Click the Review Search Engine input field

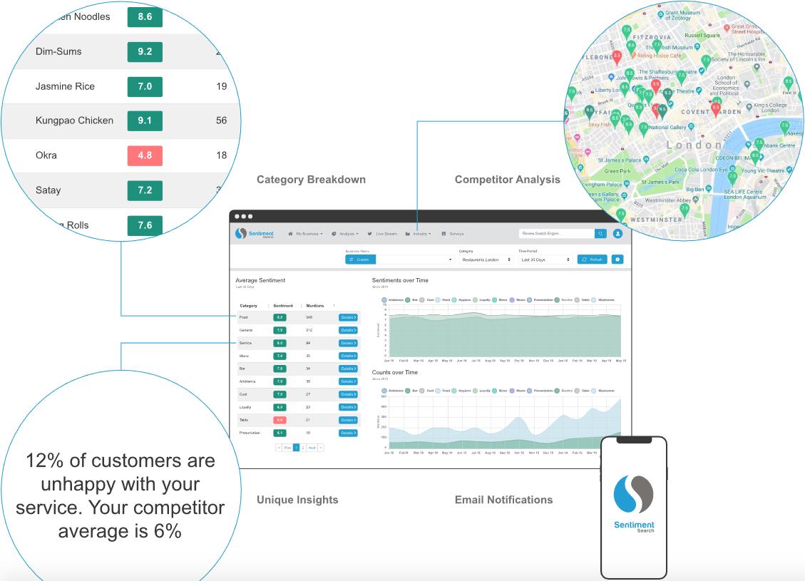pos(557,234)
